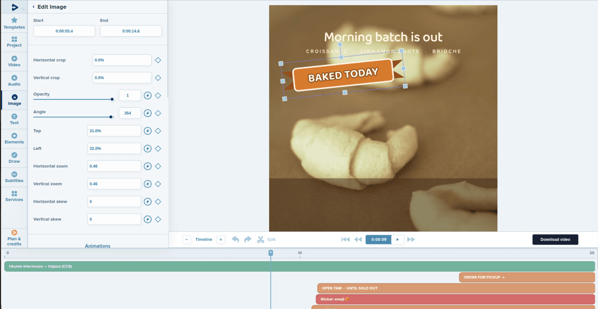Click the Start time input field

coord(64,31)
